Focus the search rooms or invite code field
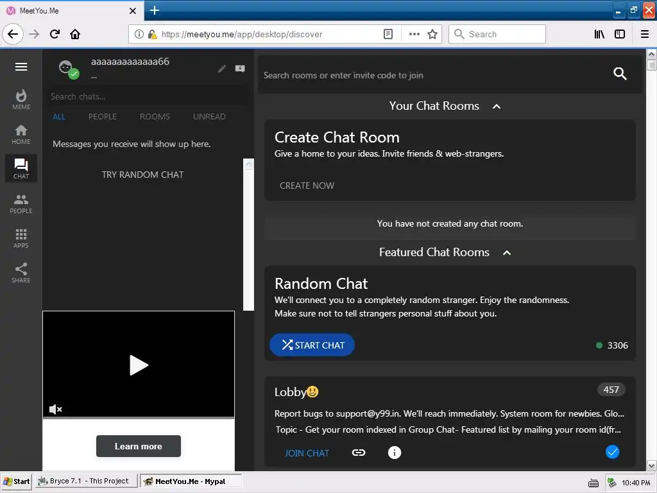This screenshot has height=493, width=657. [436, 75]
